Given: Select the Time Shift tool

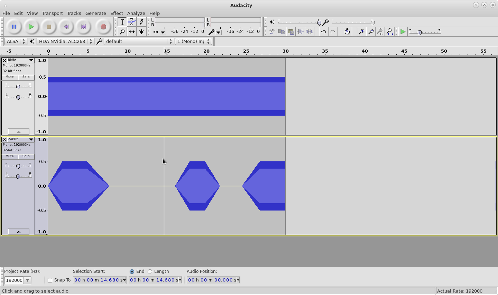Looking at the screenshot, I should 132,32.
